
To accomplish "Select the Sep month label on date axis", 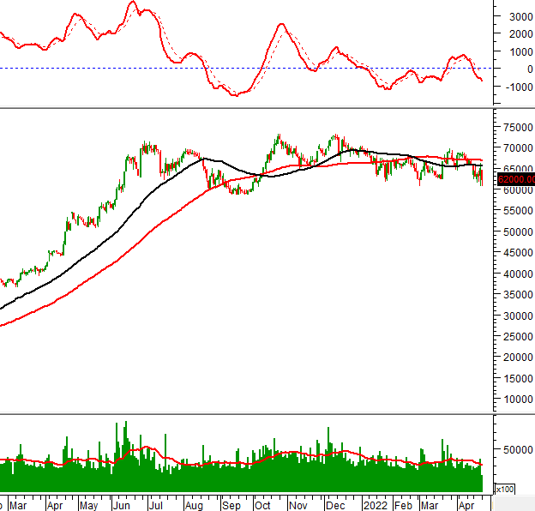I will (229, 505).
